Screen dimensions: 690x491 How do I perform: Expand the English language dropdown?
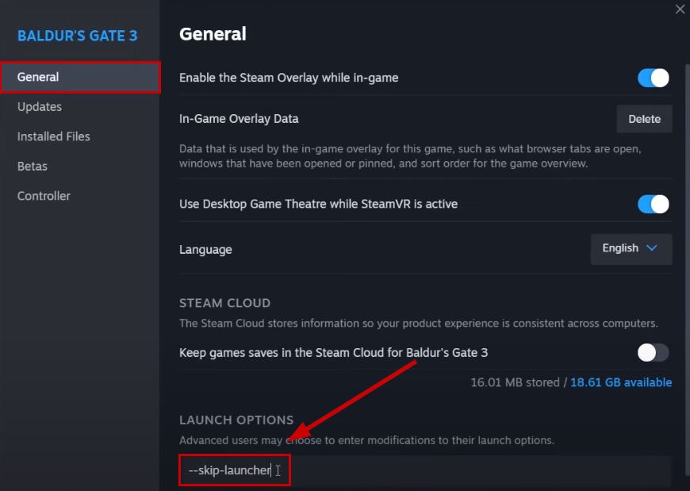tap(631, 248)
